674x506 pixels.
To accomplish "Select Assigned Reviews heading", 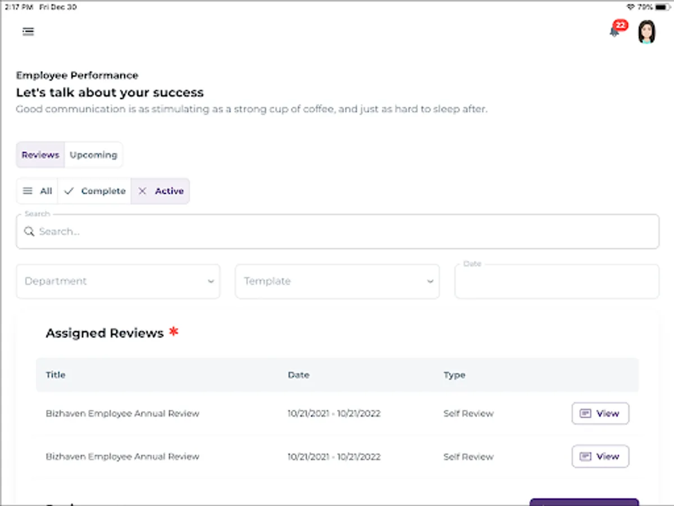I will [104, 333].
